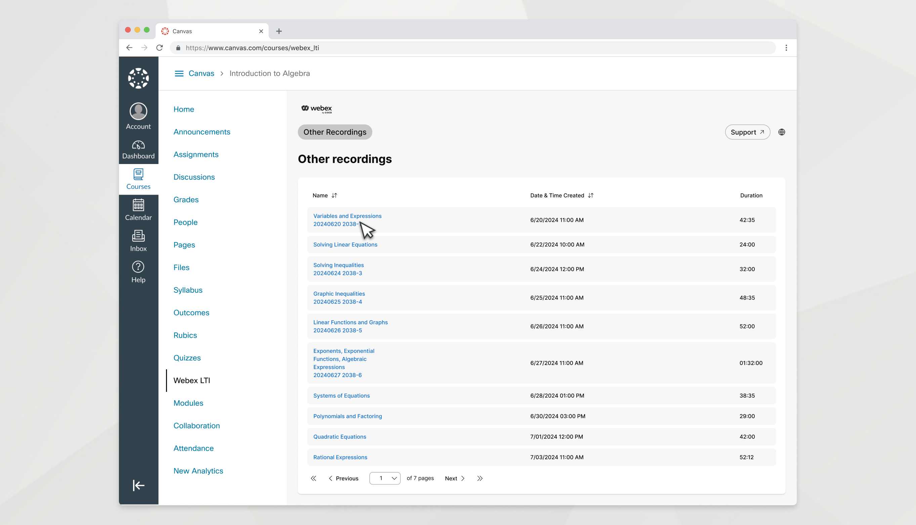
Task: Click Next page navigation button
Action: 455,478
